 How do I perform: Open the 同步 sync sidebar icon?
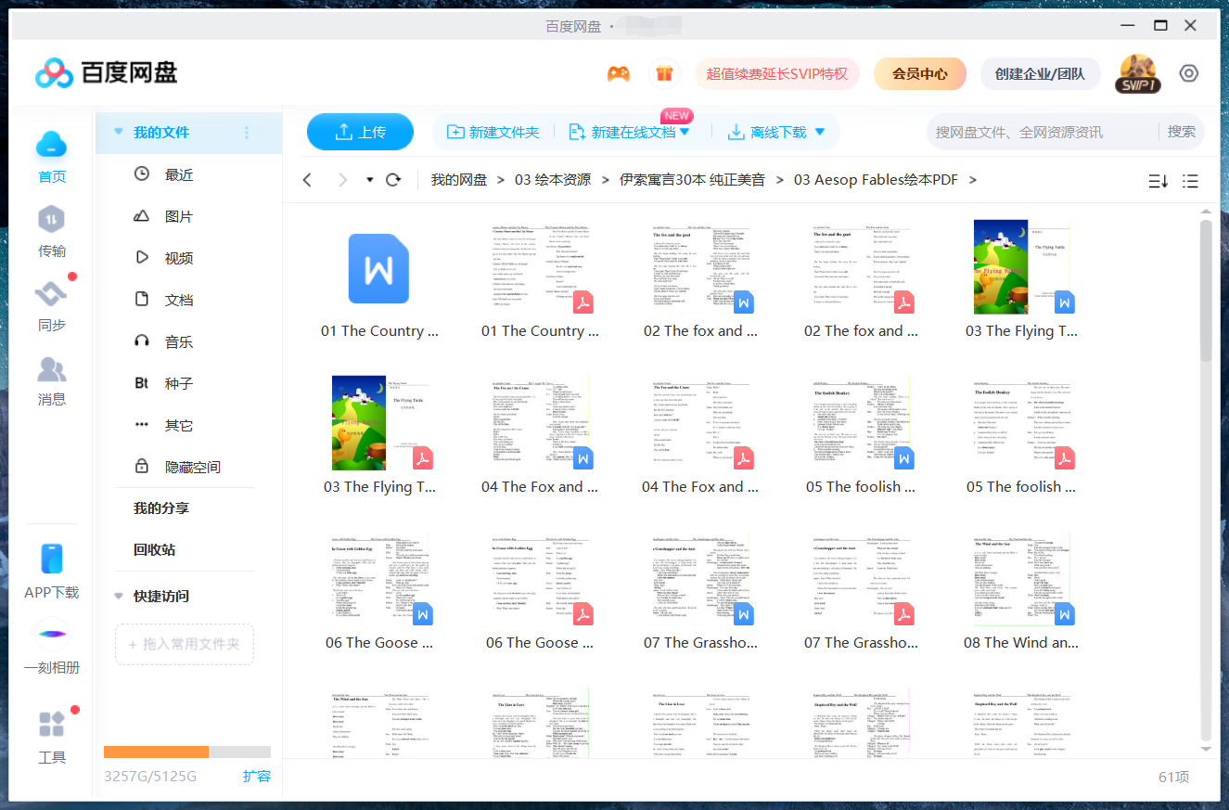point(52,305)
